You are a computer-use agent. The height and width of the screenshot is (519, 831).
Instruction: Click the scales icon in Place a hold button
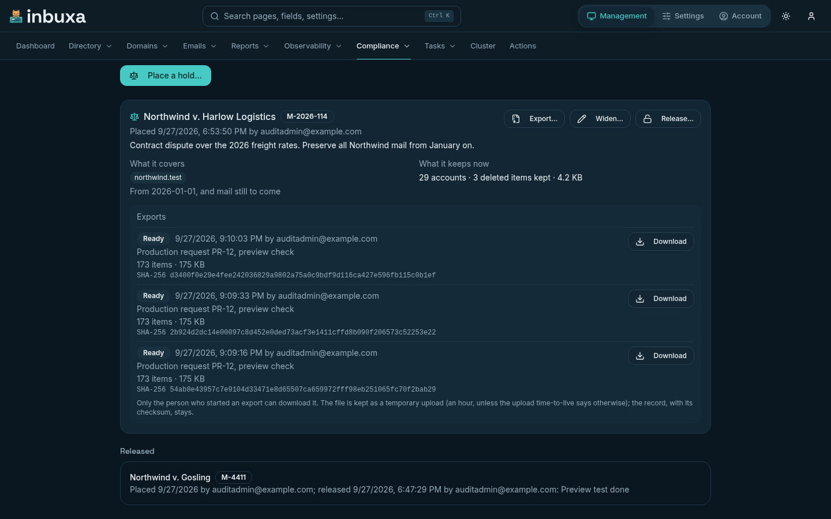pyautogui.click(x=134, y=76)
